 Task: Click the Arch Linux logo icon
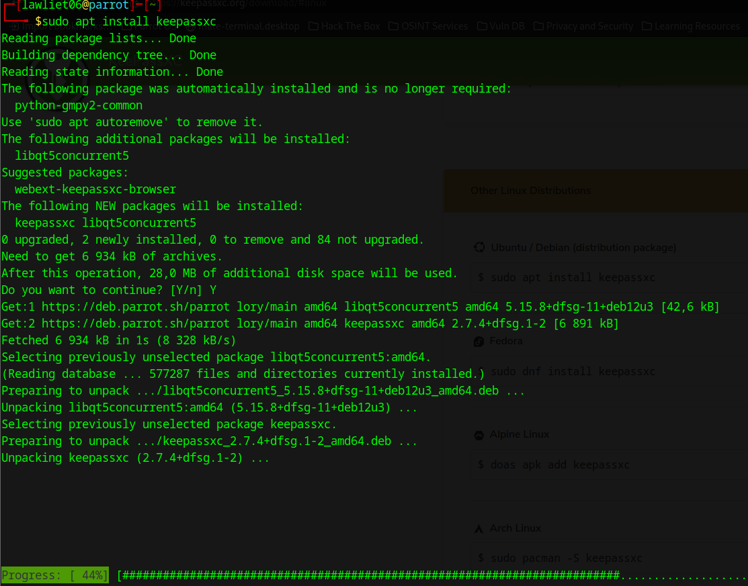pos(479,528)
